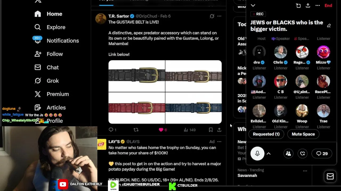Share the Space via upload icon
Viewport: 341px width, 191px height.
pos(308,5)
